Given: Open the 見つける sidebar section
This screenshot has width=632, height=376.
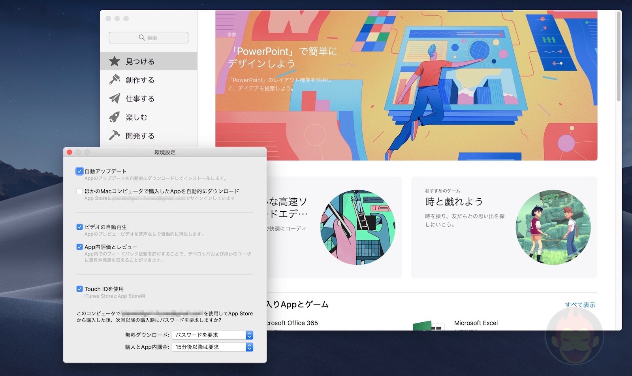Looking at the screenshot, I should [149, 61].
